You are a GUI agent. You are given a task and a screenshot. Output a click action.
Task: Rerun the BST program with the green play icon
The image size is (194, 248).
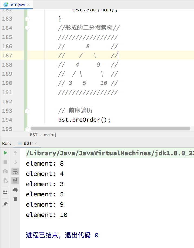click(5, 153)
